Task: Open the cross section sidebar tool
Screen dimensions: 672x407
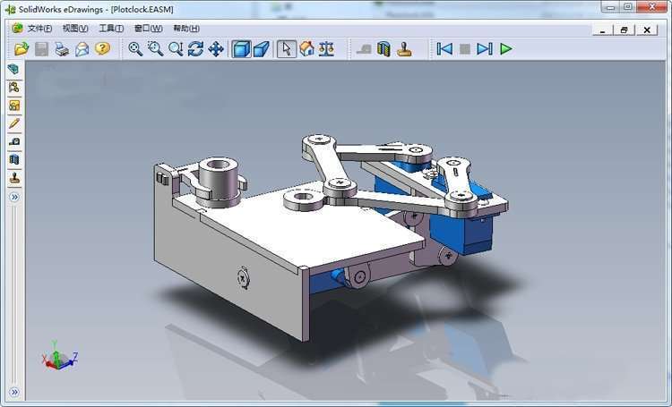Action: click(14, 159)
